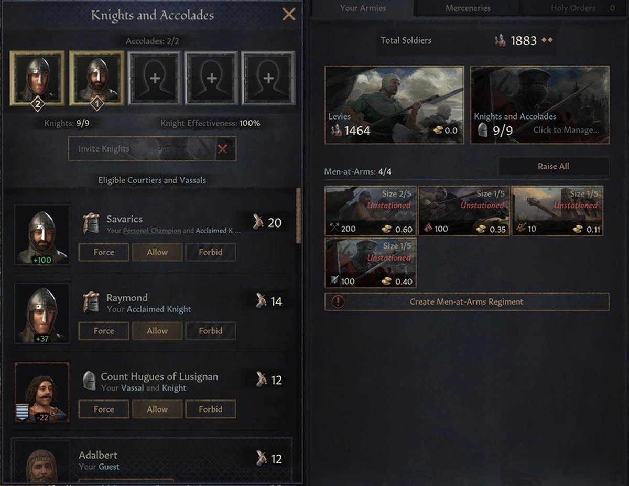Open the Mercenaries tab
Image resolution: width=629 pixels, height=486 pixels.
(468, 8)
